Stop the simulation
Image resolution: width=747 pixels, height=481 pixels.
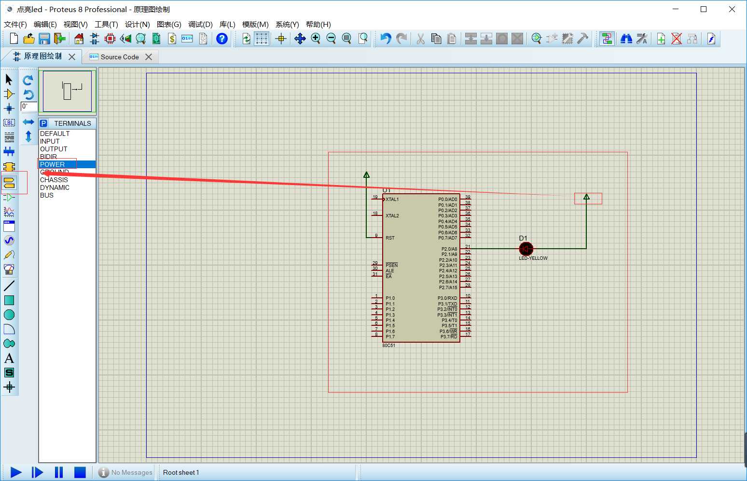80,472
